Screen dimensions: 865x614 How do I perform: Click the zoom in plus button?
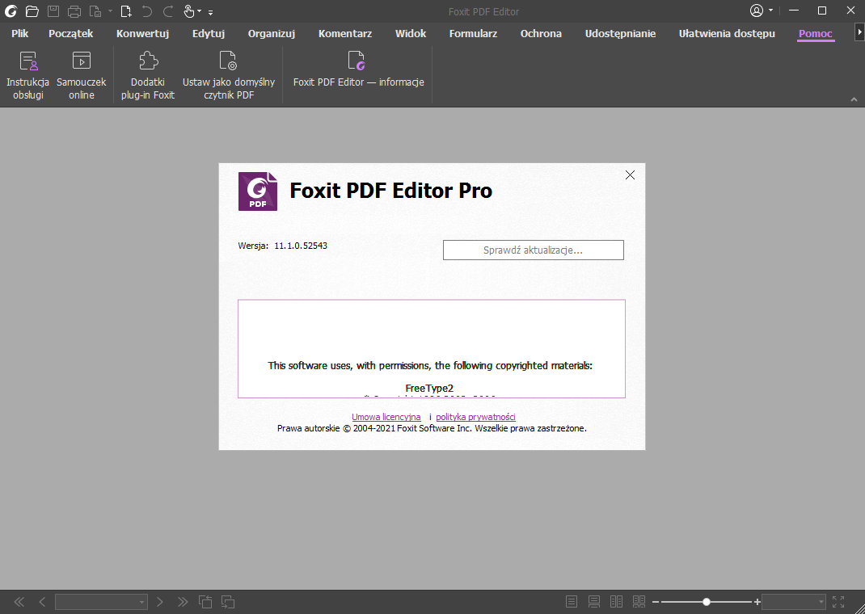tap(757, 602)
